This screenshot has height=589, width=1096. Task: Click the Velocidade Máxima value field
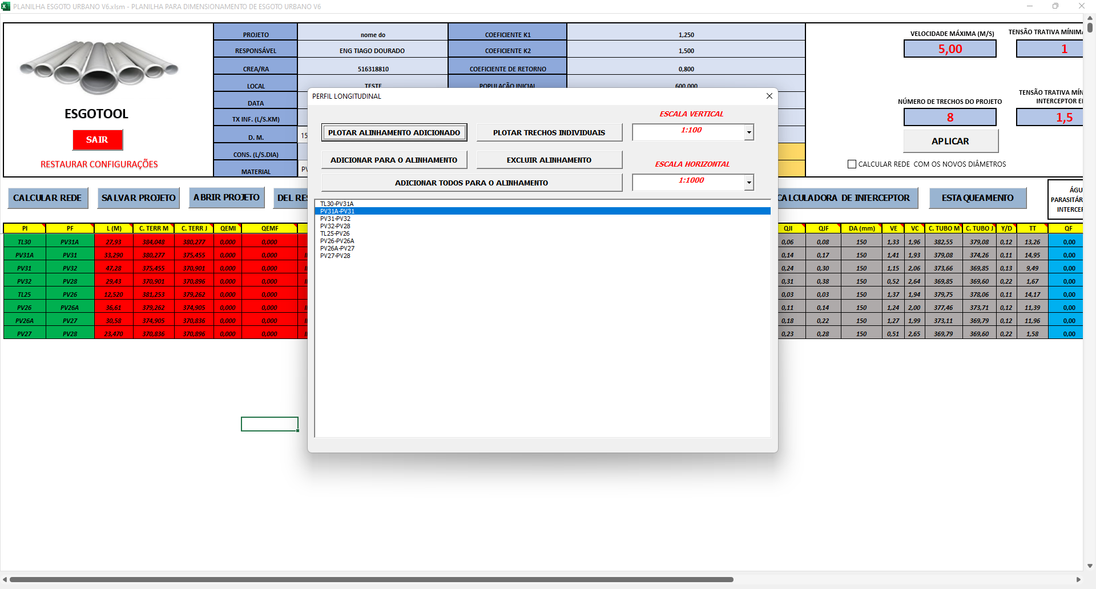[949, 49]
